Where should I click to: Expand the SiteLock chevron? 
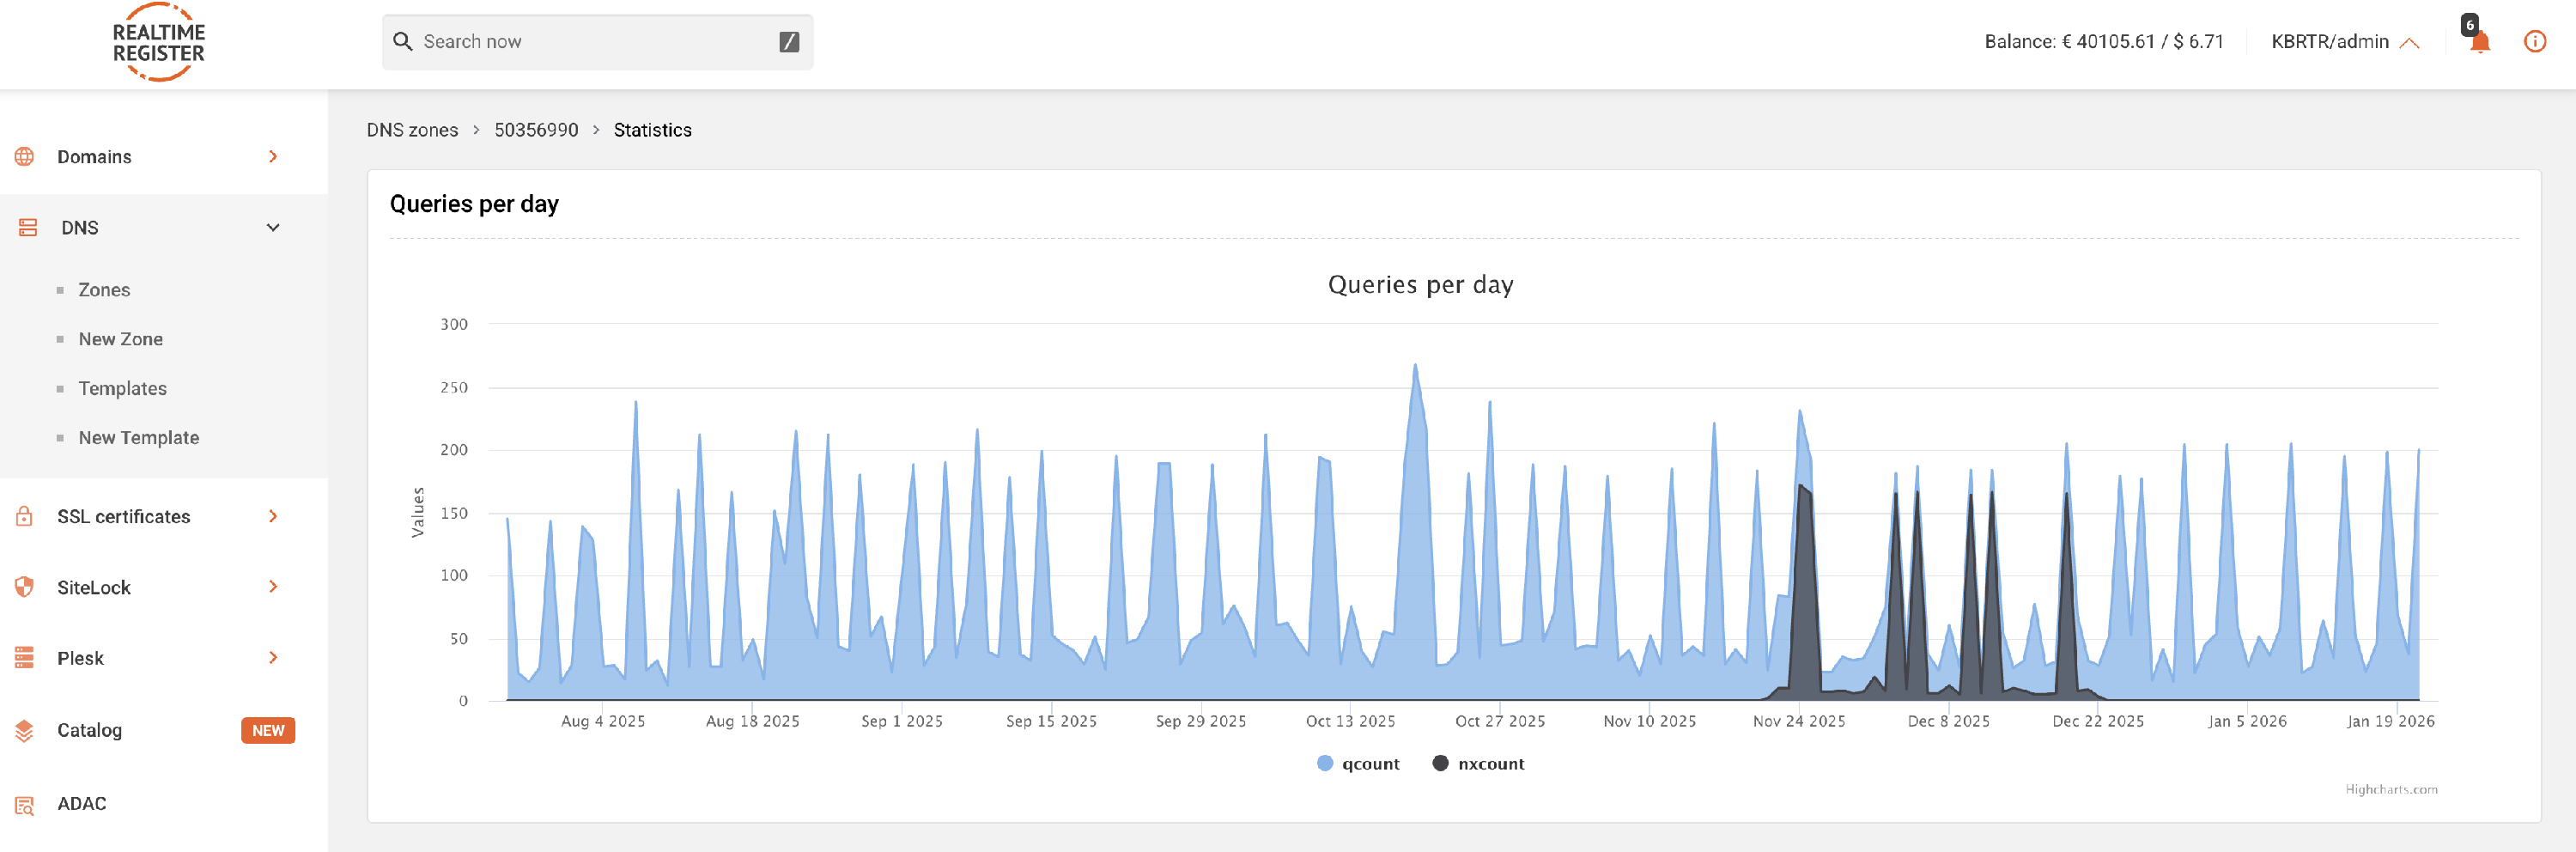pyautogui.click(x=273, y=587)
